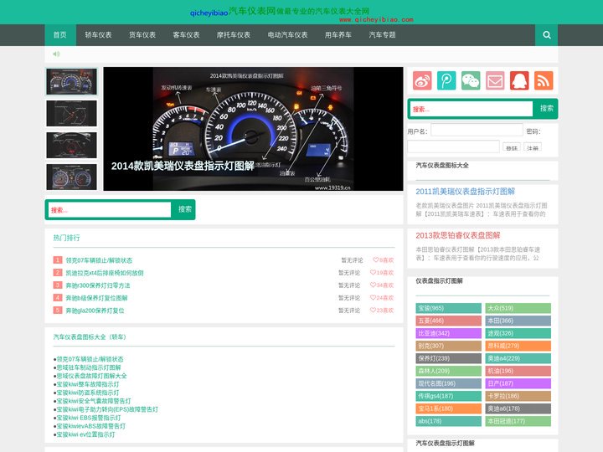Select fourth slider thumbnail

[x=71, y=177]
